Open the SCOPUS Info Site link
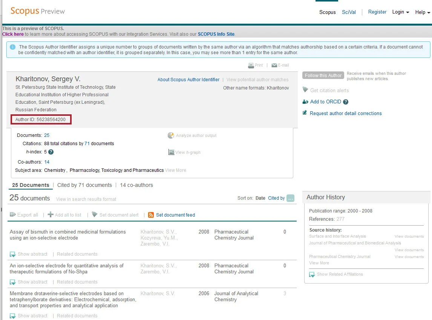The image size is (432, 320). pos(216,34)
